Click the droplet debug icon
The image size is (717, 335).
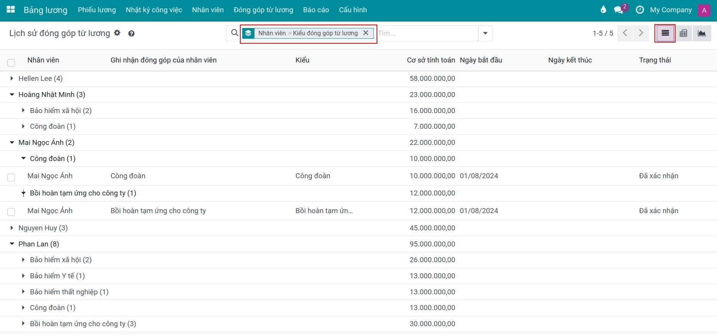point(603,10)
